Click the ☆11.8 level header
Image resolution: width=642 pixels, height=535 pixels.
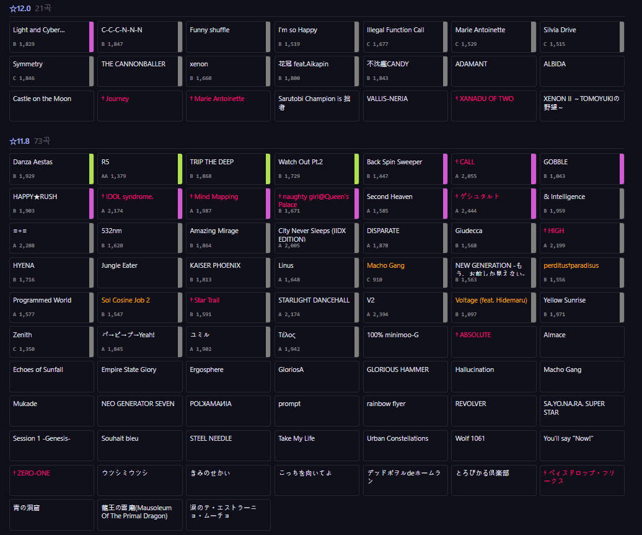tap(20, 141)
